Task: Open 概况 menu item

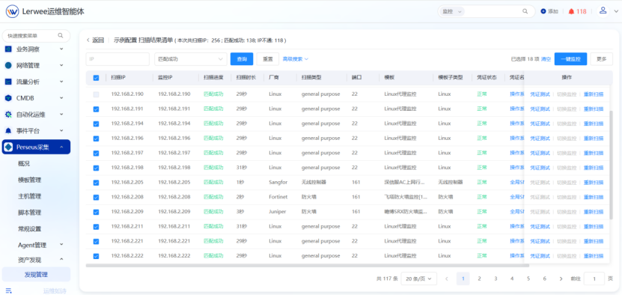Action: coord(24,163)
